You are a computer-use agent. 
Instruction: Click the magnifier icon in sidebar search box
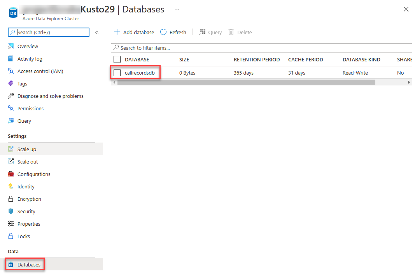[x=12, y=32]
